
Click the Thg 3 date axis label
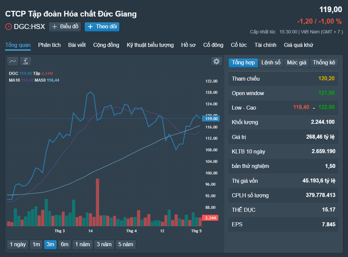pos(60,231)
